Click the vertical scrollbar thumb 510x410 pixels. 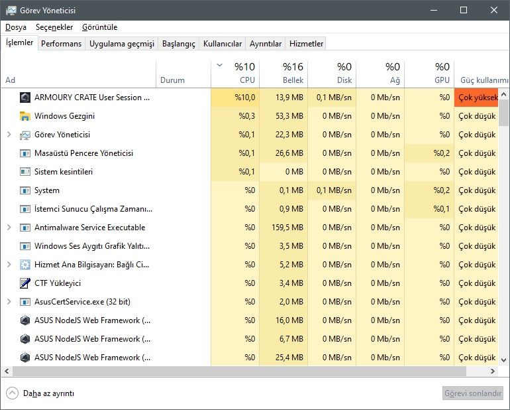click(503, 112)
